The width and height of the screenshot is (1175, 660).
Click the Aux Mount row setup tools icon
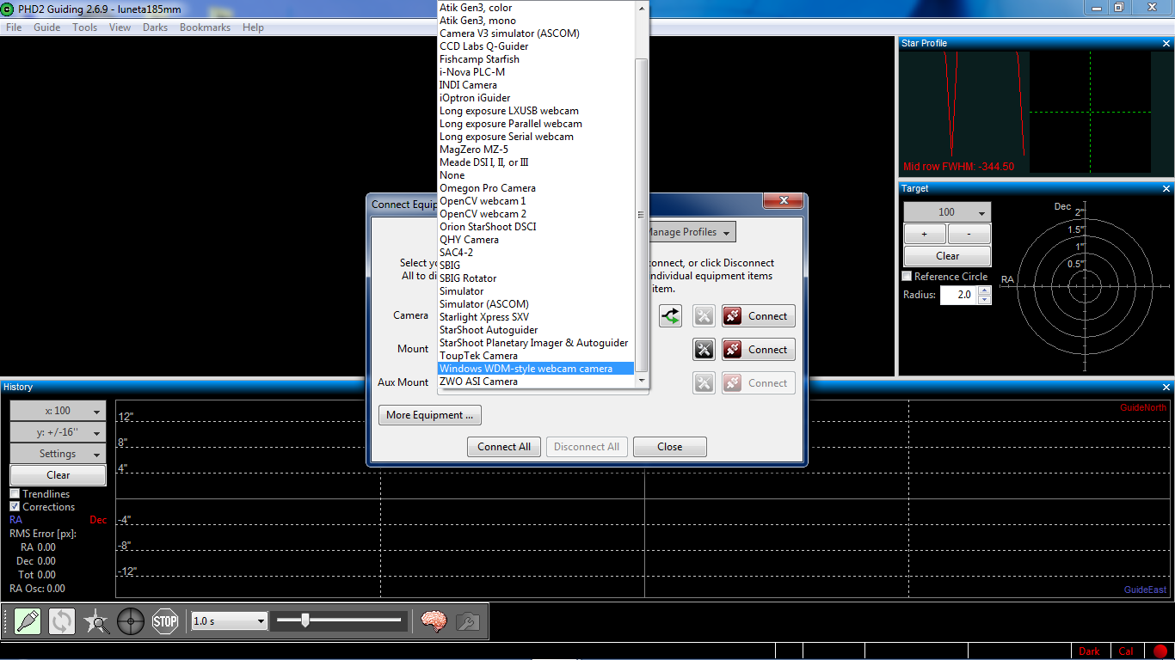pyautogui.click(x=704, y=383)
